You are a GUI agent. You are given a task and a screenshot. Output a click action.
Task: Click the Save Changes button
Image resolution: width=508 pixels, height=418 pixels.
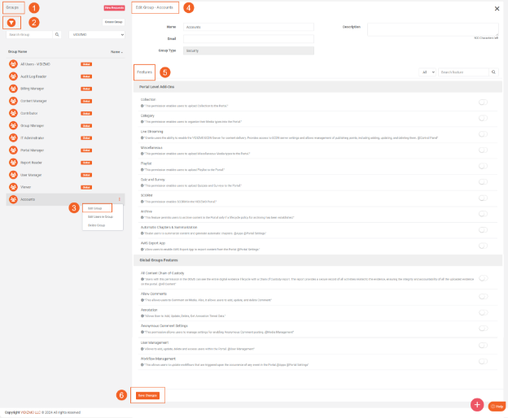pyautogui.click(x=148, y=395)
